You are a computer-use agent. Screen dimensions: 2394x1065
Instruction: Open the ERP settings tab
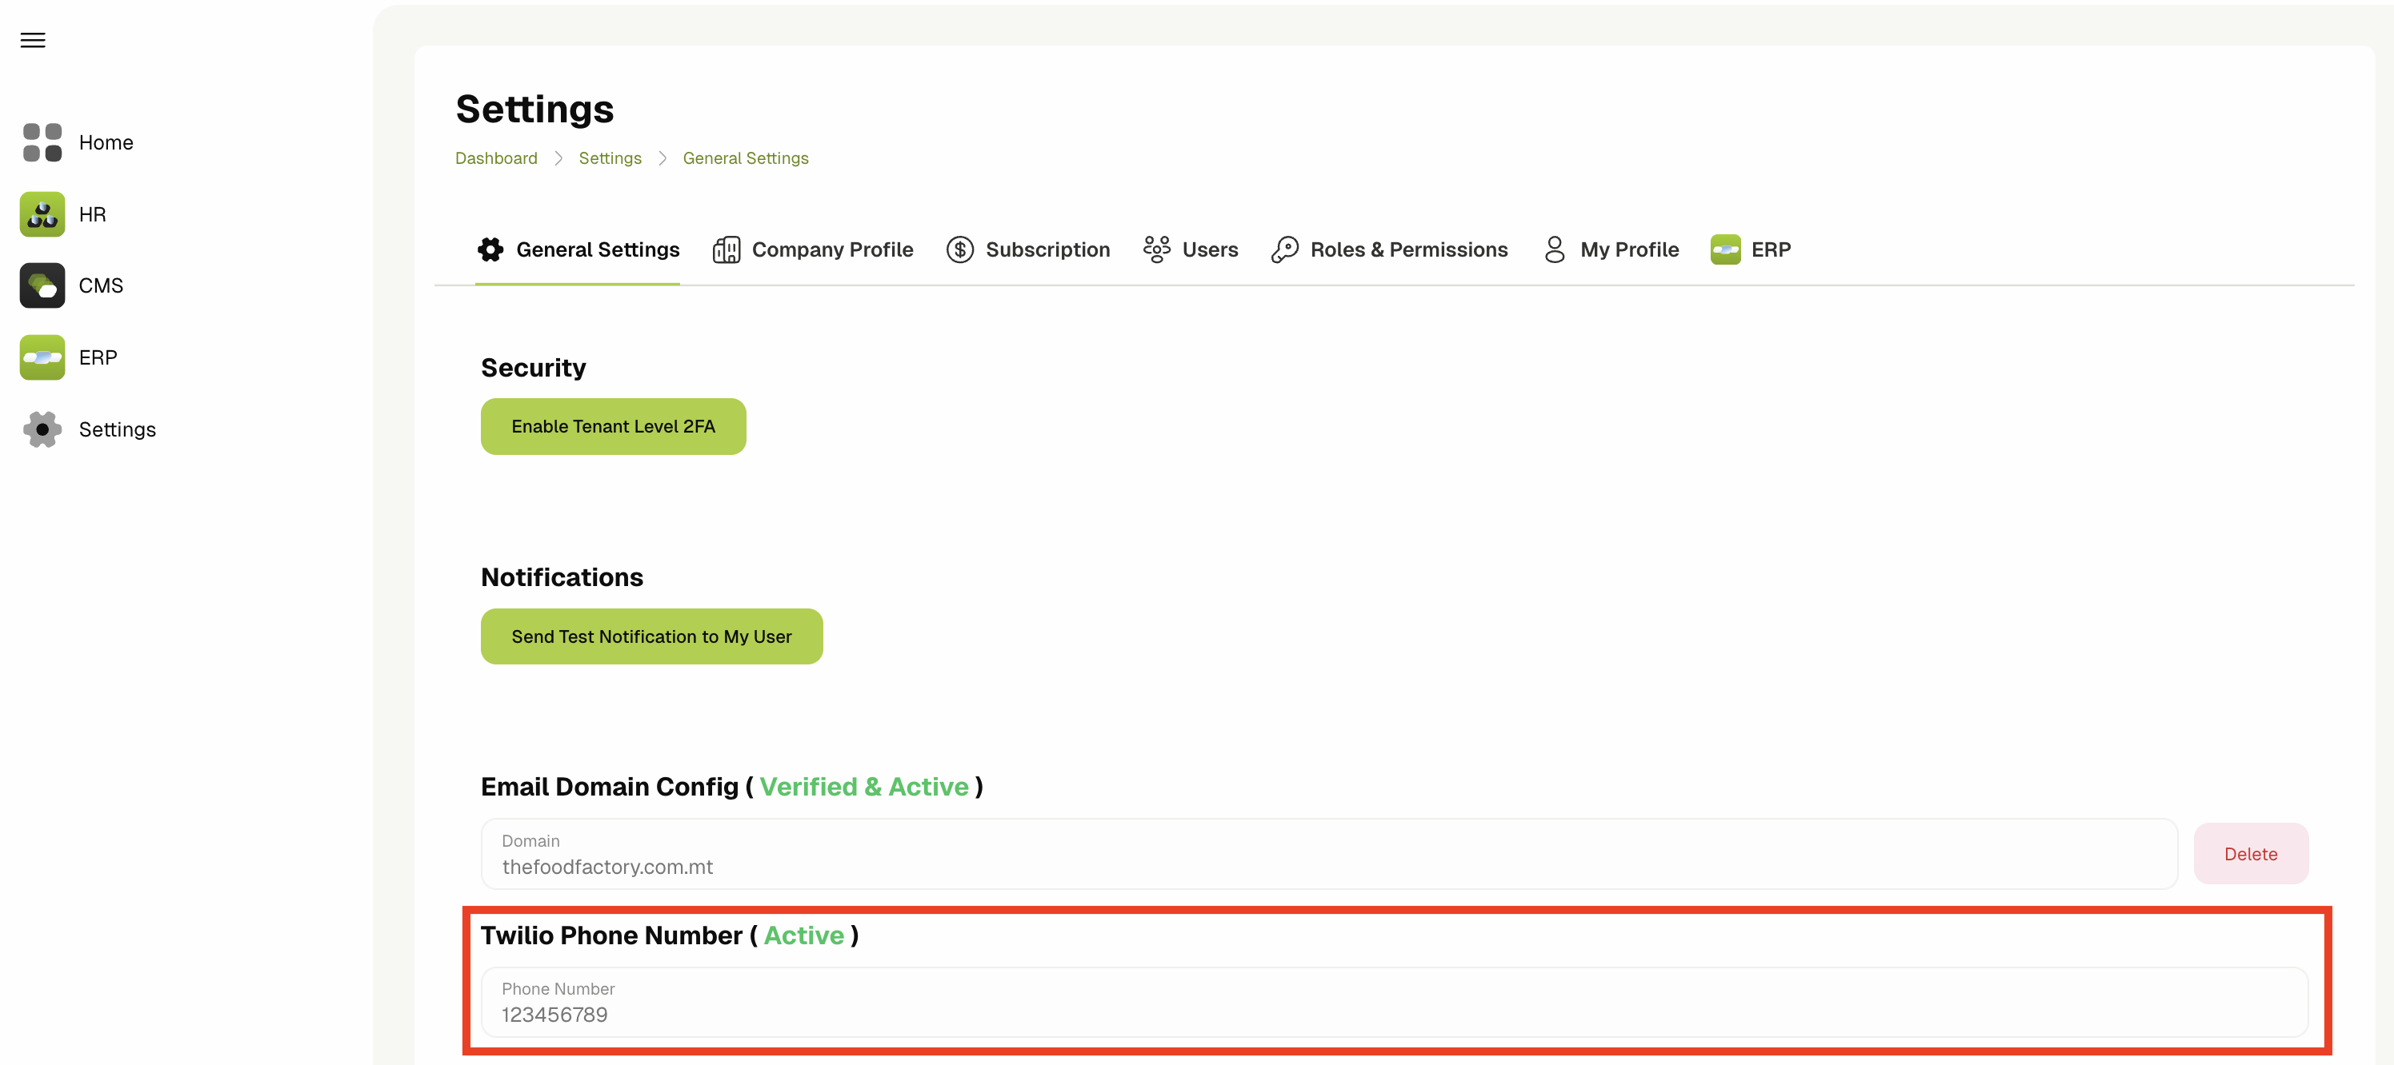tap(1751, 249)
